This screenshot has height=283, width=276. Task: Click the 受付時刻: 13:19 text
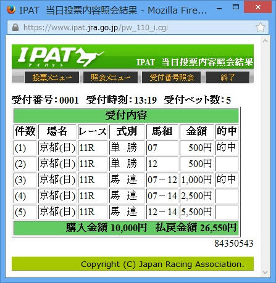[122, 100]
